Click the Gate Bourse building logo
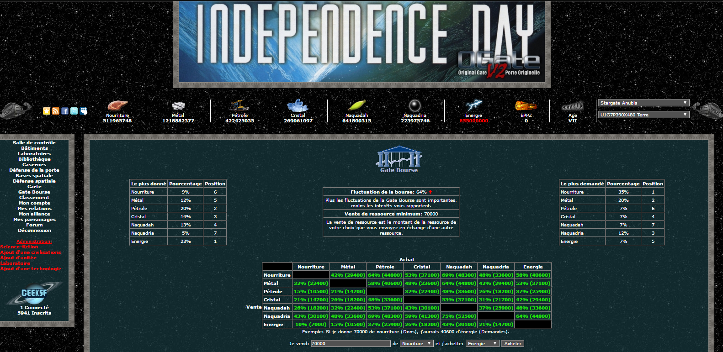Screen dimensions: 723x352 (399, 157)
